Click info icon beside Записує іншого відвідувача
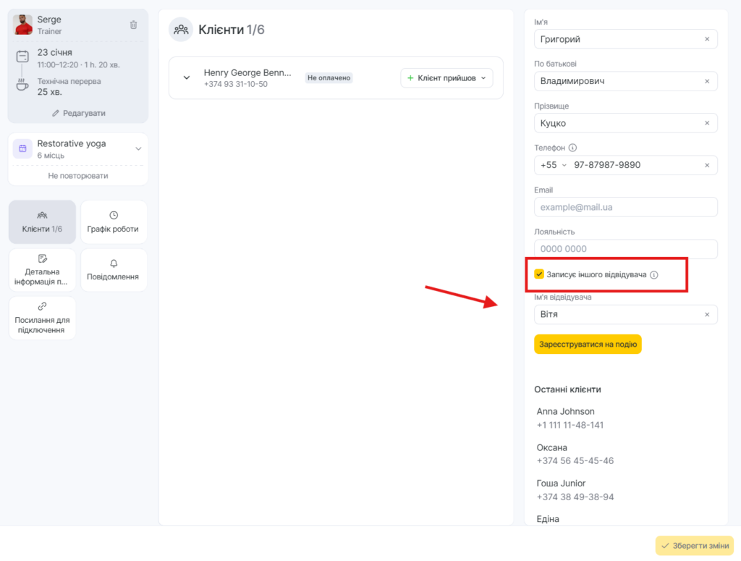Screen dimensions: 741x561 653,275
